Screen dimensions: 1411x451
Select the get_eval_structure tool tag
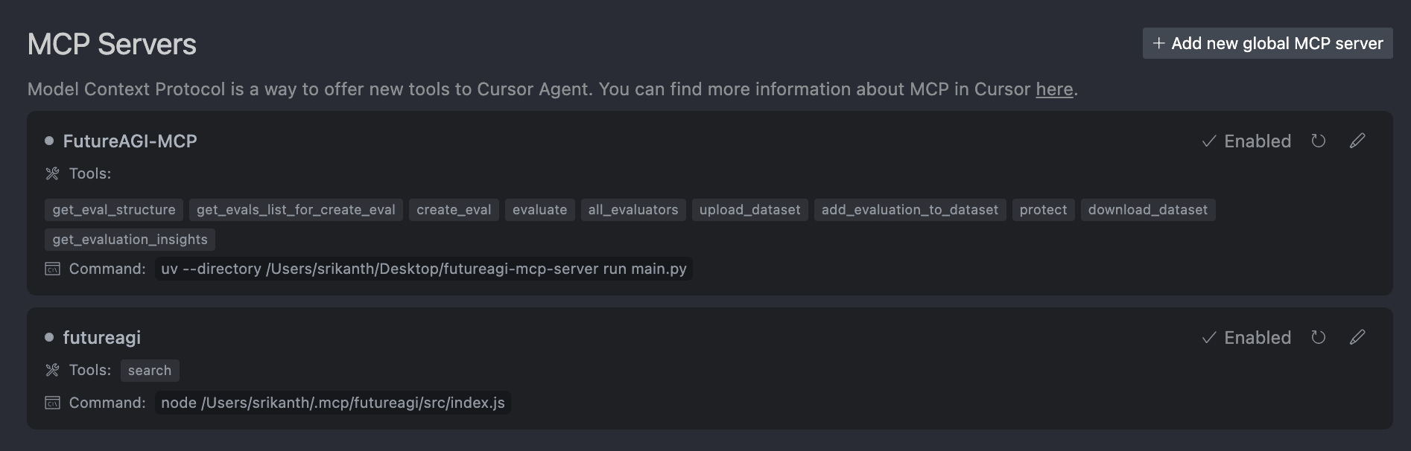[114, 210]
